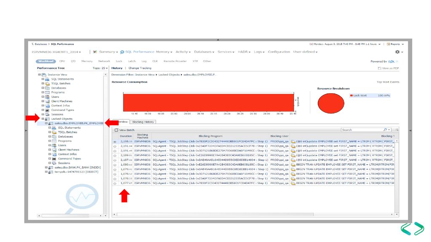Click TSQL Batches icon under Instance View

click(x=47, y=84)
